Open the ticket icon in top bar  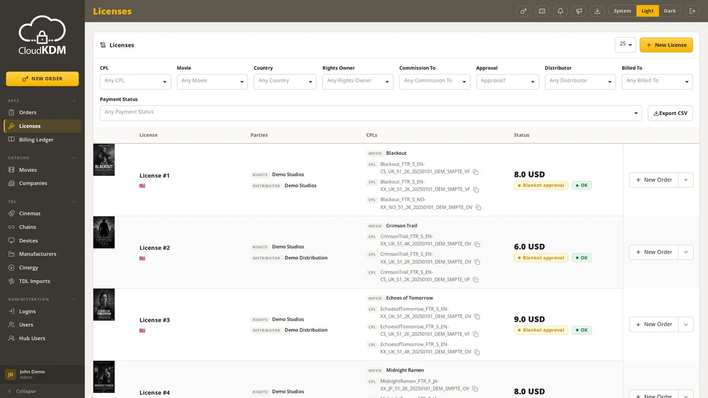click(542, 11)
